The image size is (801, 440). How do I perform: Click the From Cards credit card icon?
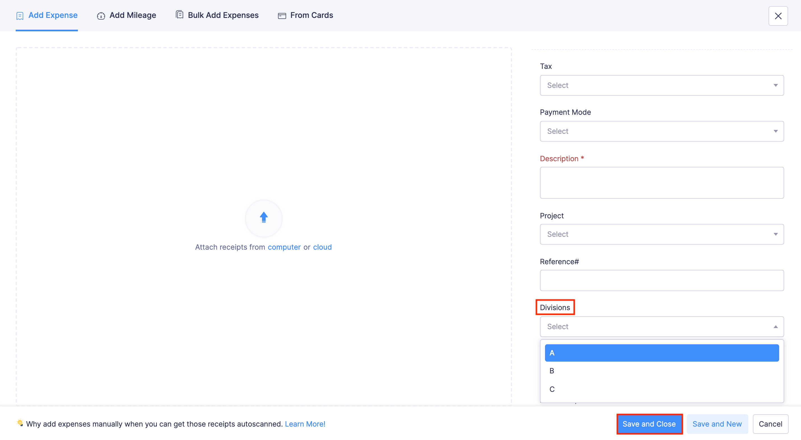click(x=282, y=15)
